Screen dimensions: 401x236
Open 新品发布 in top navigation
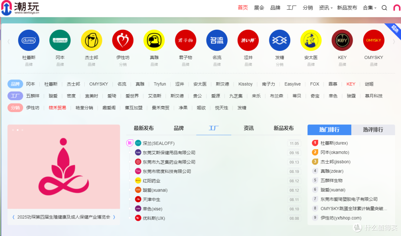347,8
